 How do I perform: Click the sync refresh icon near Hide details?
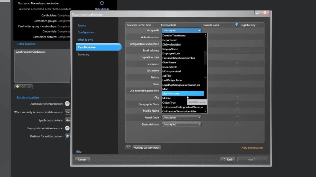click(x=102, y=3)
